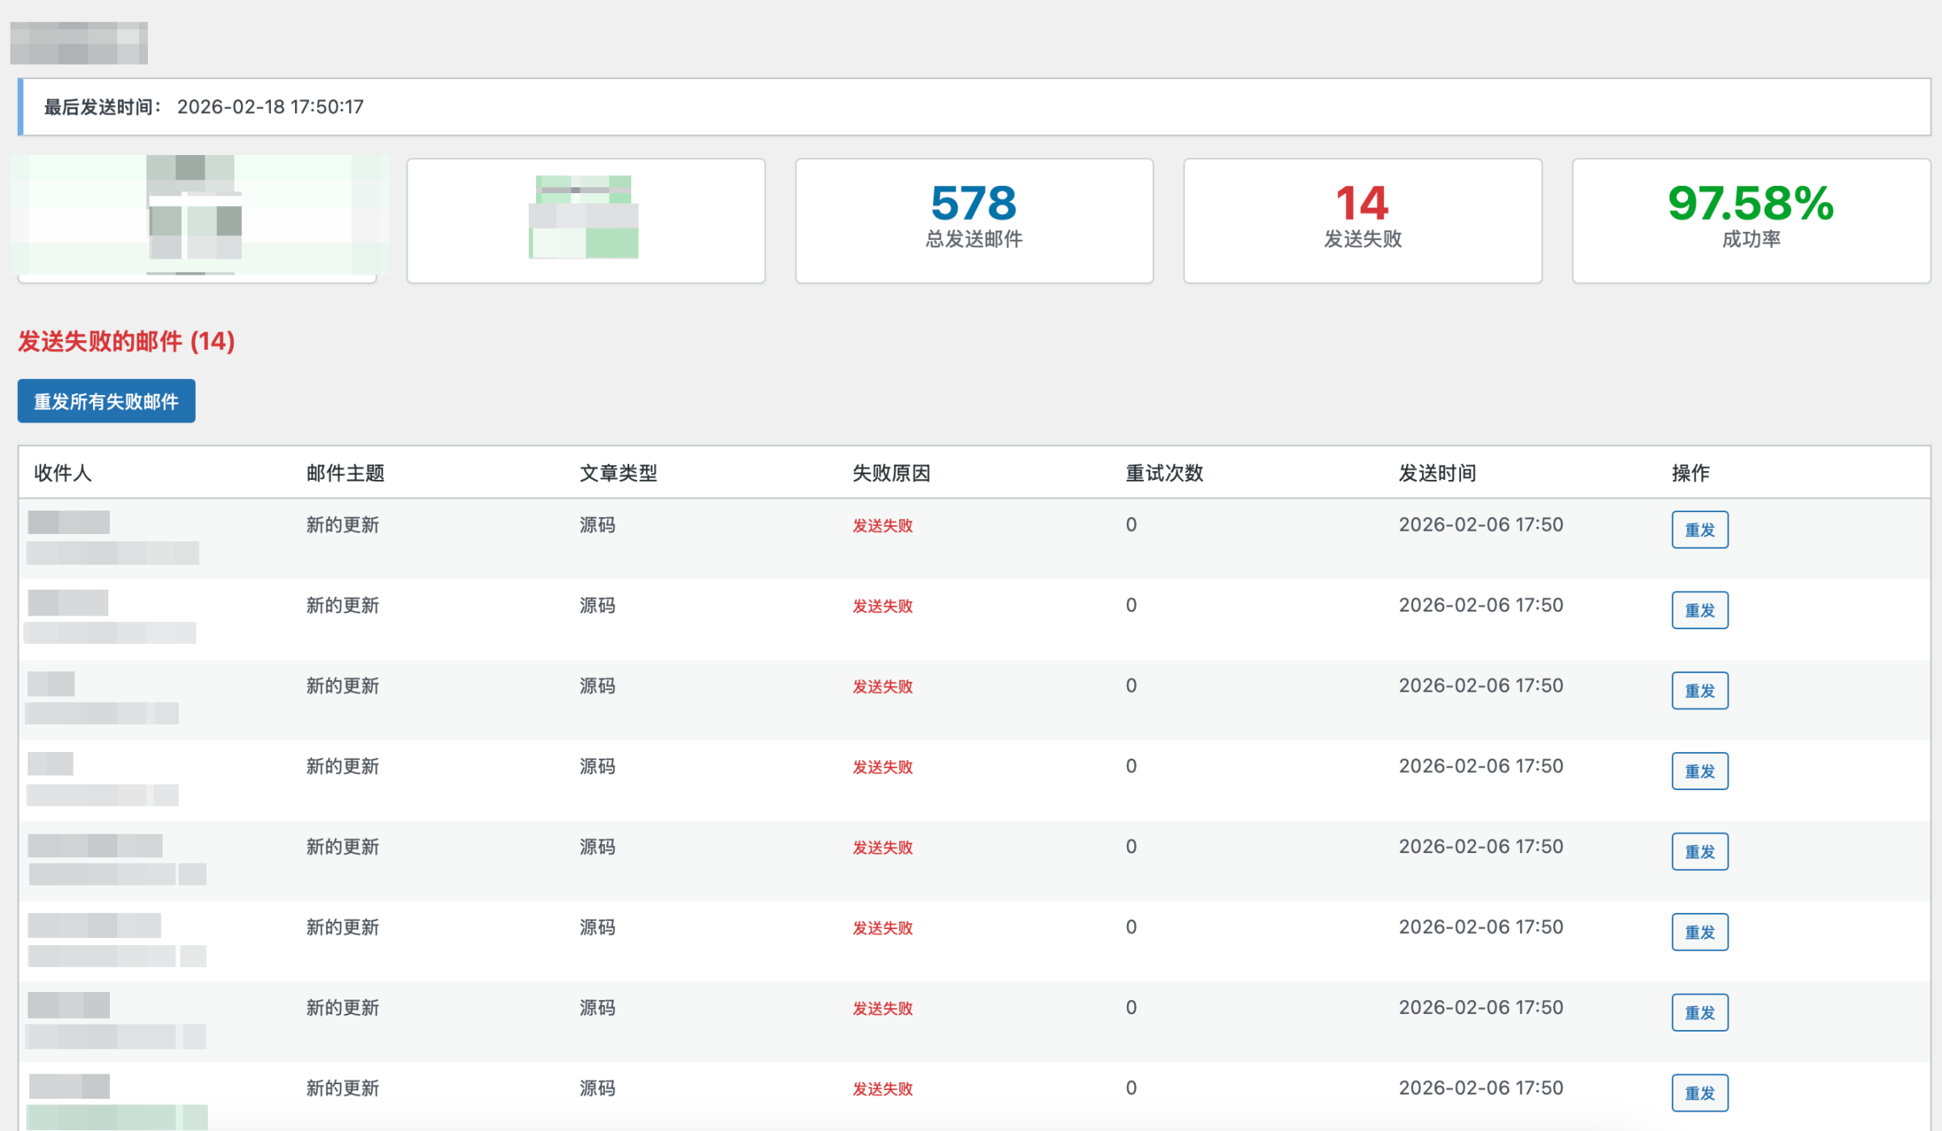Click the 邮件主题 column header
The width and height of the screenshot is (1942, 1131).
[345, 473]
